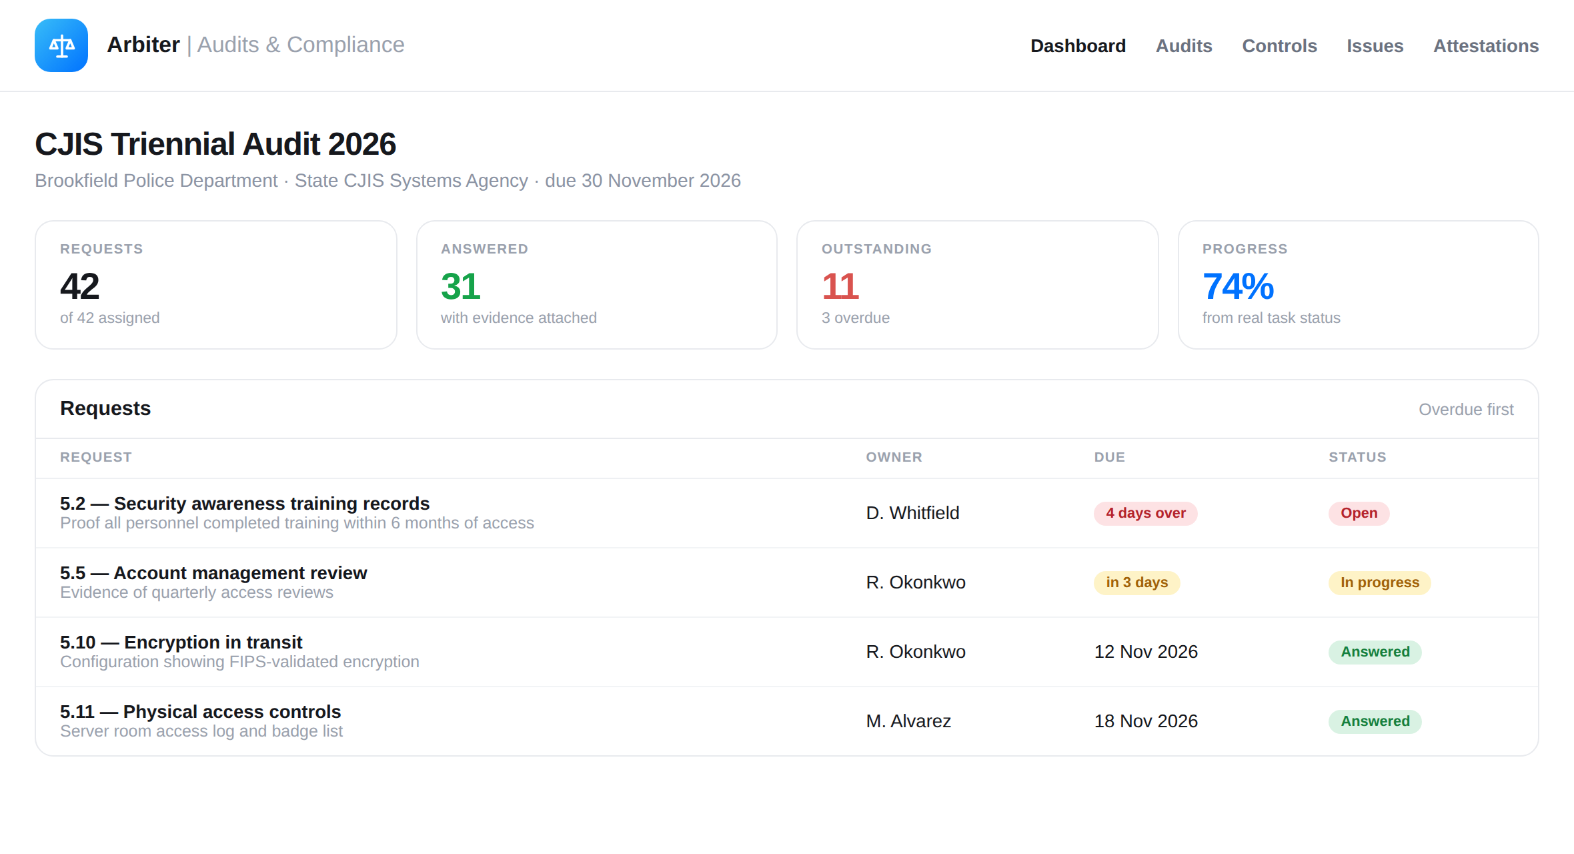This screenshot has width=1574, height=854.
Task: Click the CJIS Triennial Audit 2026 heading
Action: 215,144
